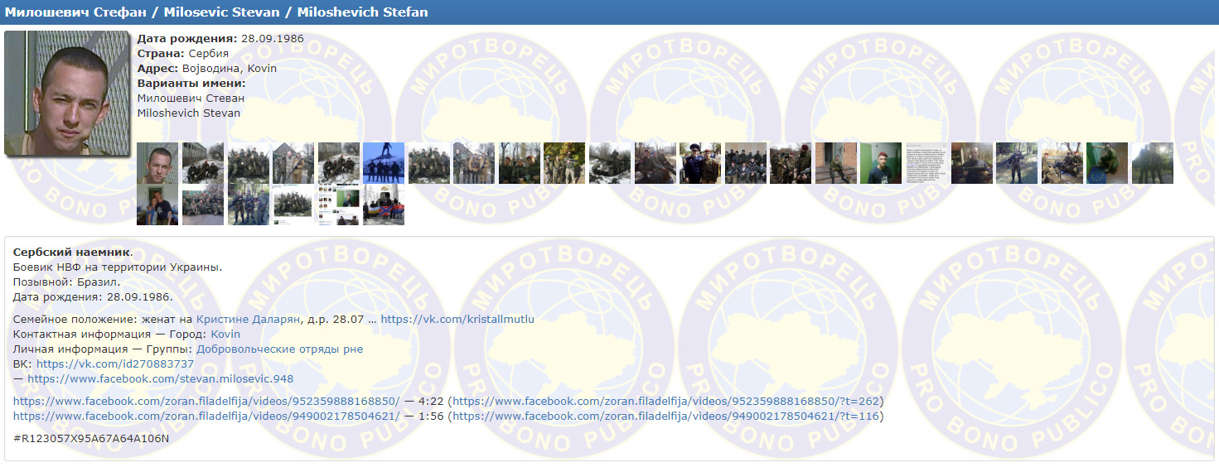Open the video link ending ?t=262
The height and width of the screenshot is (467, 1219).
click(x=665, y=401)
